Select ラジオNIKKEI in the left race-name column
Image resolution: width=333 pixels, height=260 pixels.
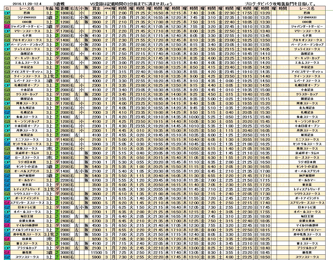pos(27,18)
